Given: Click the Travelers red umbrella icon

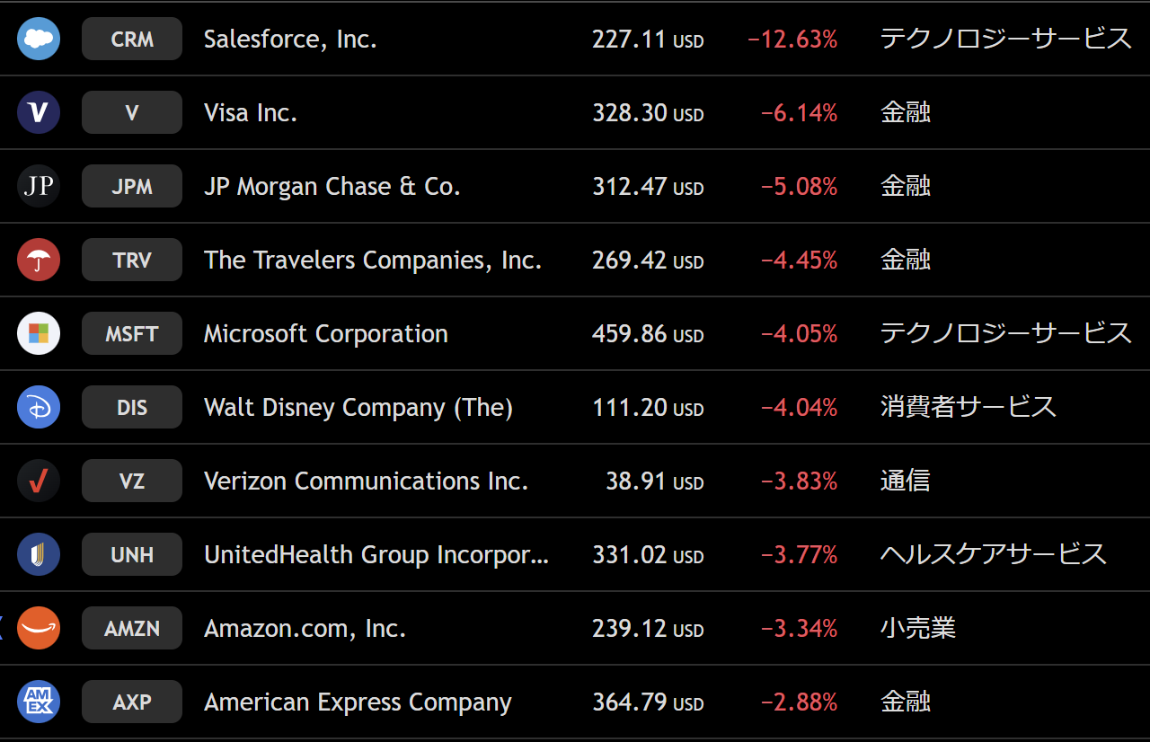Looking at the screenshot, I should click(x=39, y=261).
